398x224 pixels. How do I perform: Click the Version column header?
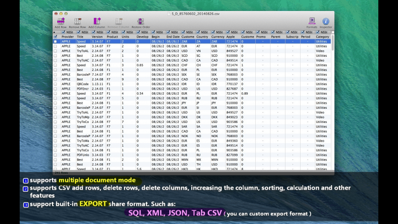[98, 37]
